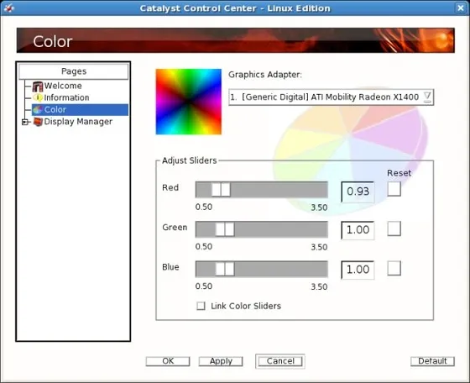
Task: Click the Display Manager monitor icon
Action: coord(38,122)
